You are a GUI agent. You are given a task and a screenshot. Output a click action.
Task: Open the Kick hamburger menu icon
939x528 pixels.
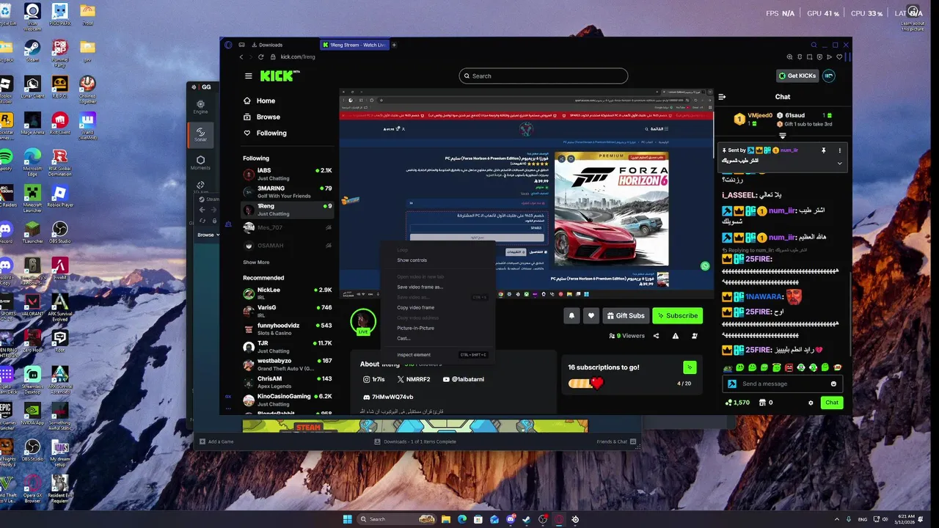tap(249, 76)
